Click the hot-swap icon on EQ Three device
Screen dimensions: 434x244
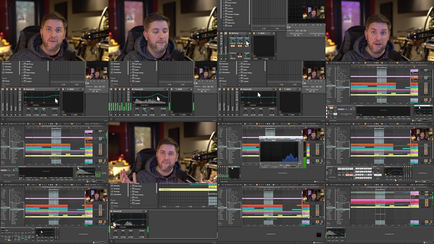[247, 33]
